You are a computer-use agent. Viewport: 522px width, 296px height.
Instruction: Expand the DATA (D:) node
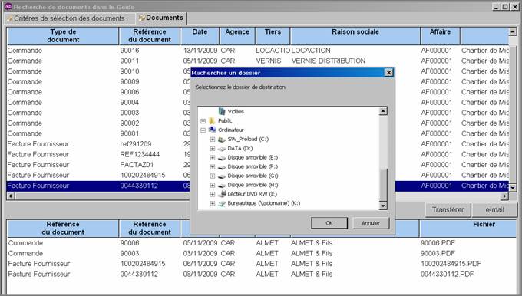pos(213,149)
